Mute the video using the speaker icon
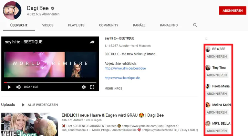 [x=18, y=87]
